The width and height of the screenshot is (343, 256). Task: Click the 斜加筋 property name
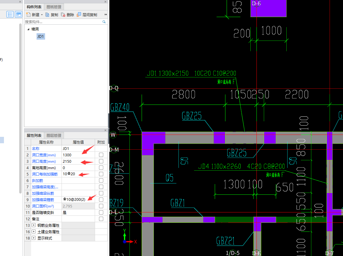(37, 180)
